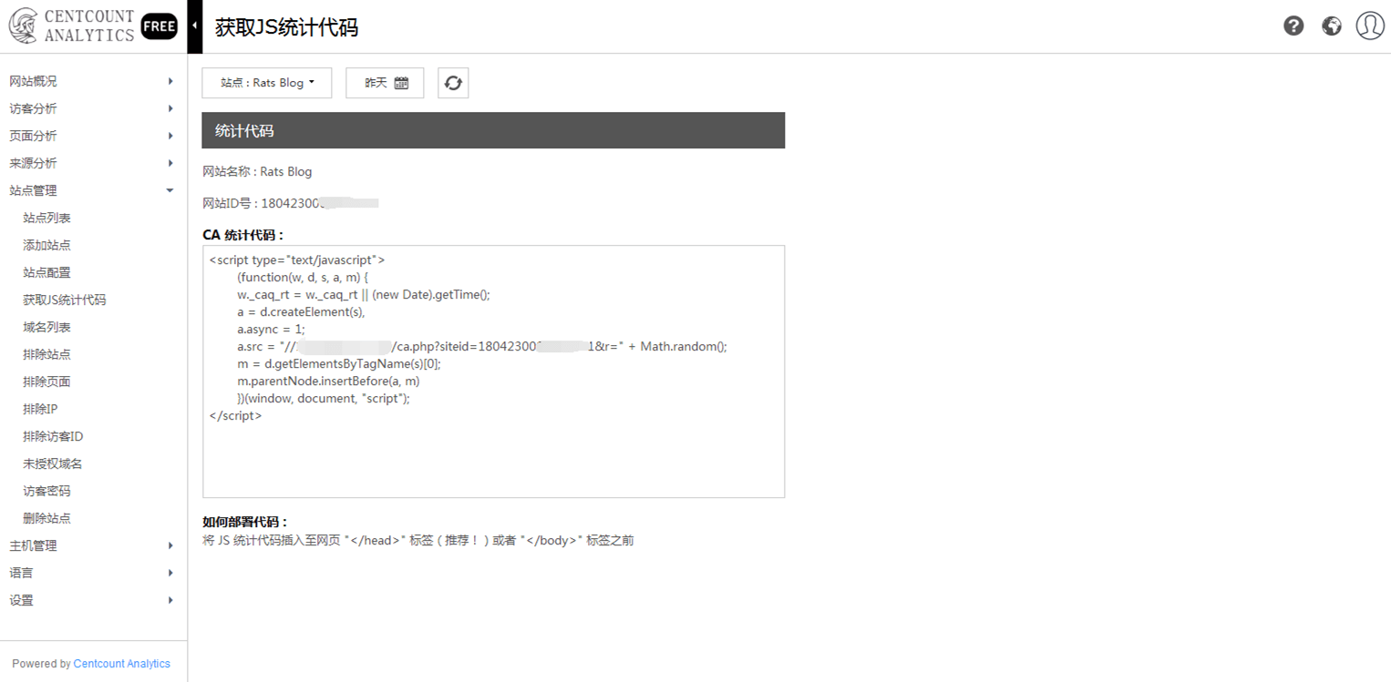Click the closing </script> tag line
The width and height of the screenshot is (1391, 682).
click(235, 415)
